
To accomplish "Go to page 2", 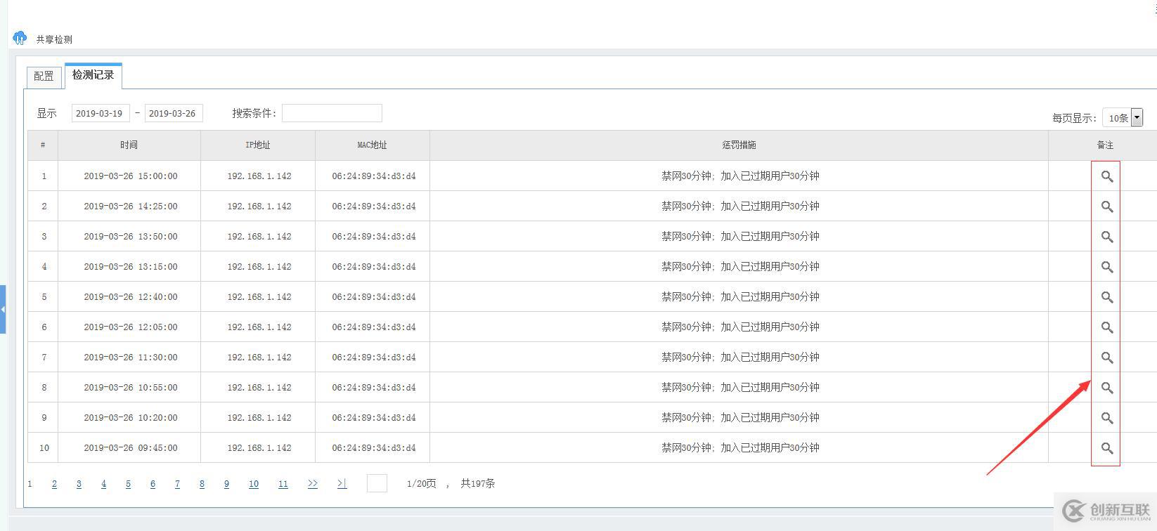I will pos(54,484).
